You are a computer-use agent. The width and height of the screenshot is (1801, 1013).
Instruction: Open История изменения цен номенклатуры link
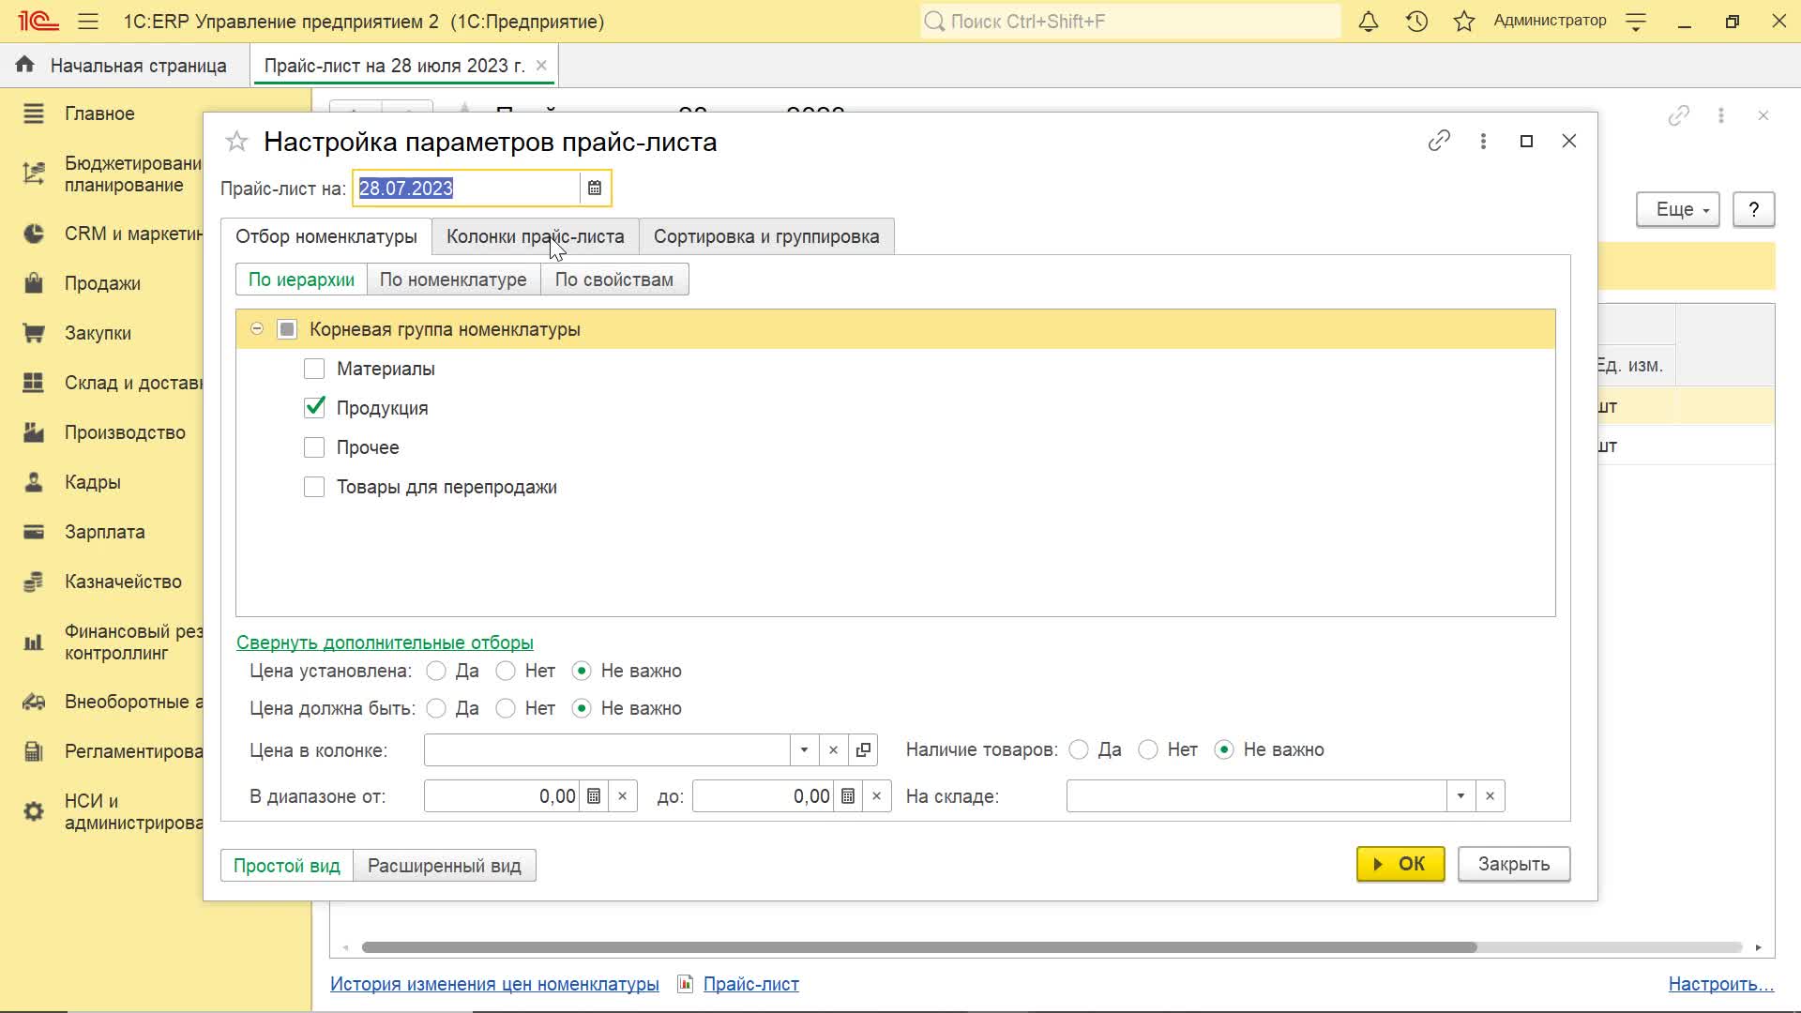tap(494, 984)
